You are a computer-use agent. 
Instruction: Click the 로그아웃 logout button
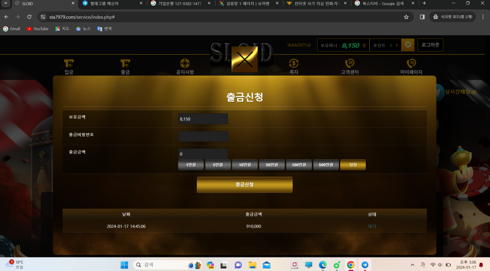click(430, 45)
